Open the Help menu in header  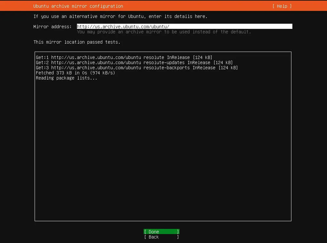pyautogui.click(x=282, y=6)
